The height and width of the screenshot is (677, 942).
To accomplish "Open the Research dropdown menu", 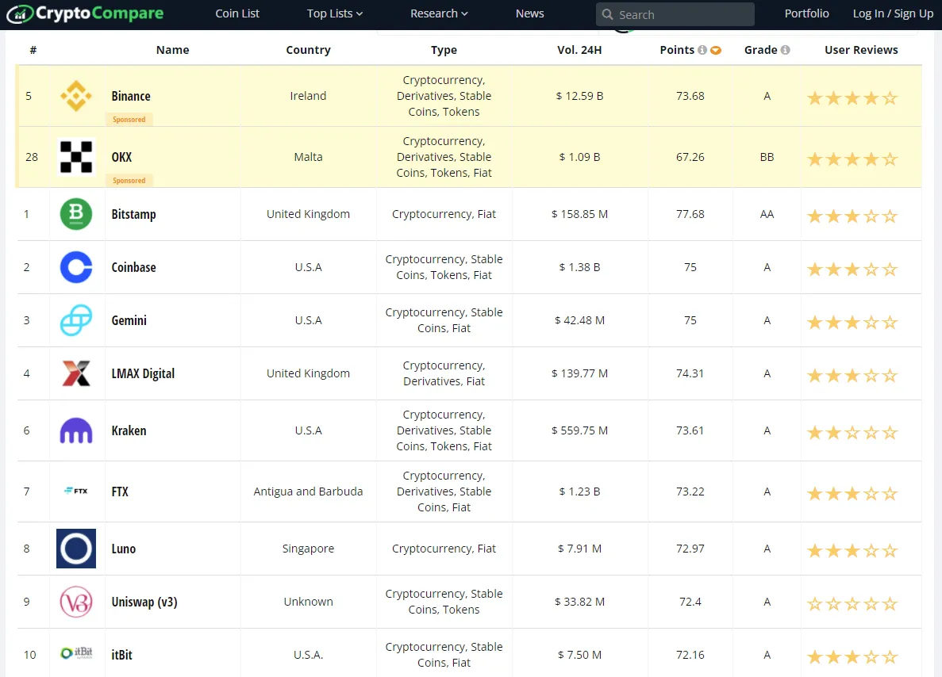I will point(439,13).
